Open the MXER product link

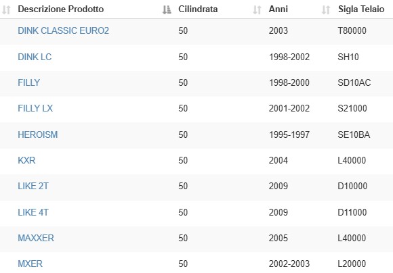[30, 264]
